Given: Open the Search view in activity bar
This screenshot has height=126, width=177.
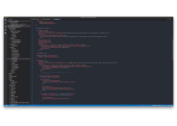Looking at the screenshot, I should (x=5, y=23).
